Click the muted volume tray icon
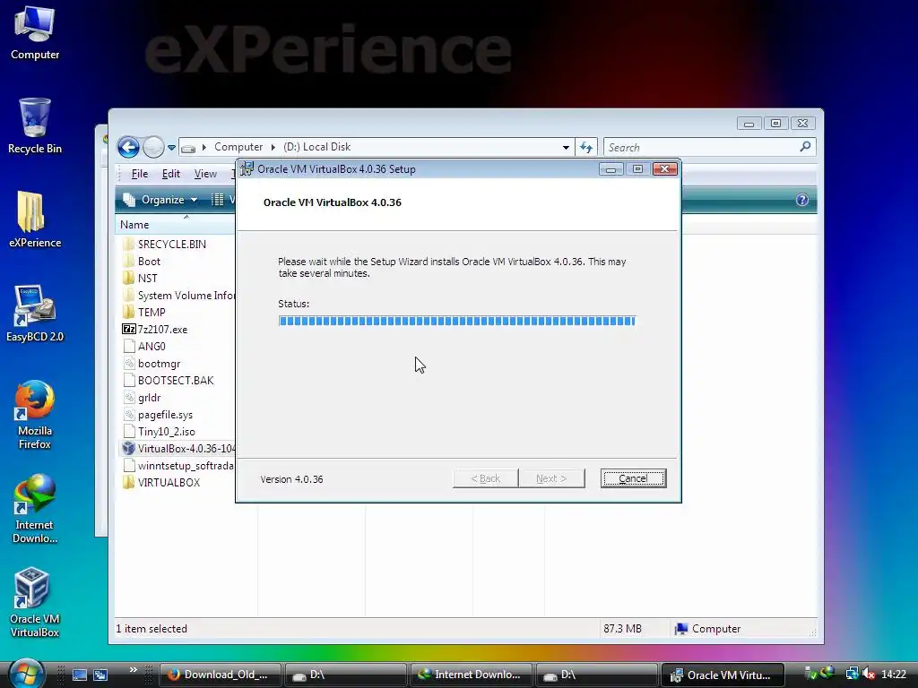Screen dimensions: 918x688 coord(870,675)
